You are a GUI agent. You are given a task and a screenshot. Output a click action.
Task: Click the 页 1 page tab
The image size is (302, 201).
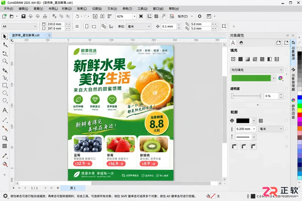point(73,188)
